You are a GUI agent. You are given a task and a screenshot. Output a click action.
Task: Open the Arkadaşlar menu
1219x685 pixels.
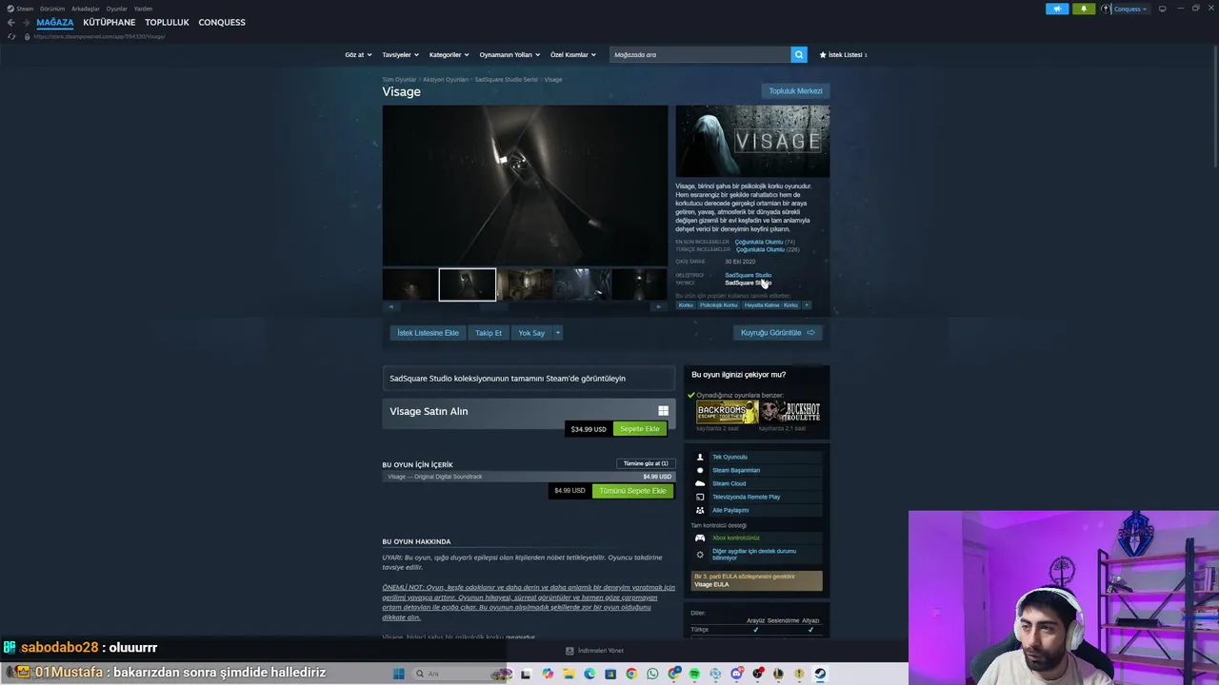85,9
